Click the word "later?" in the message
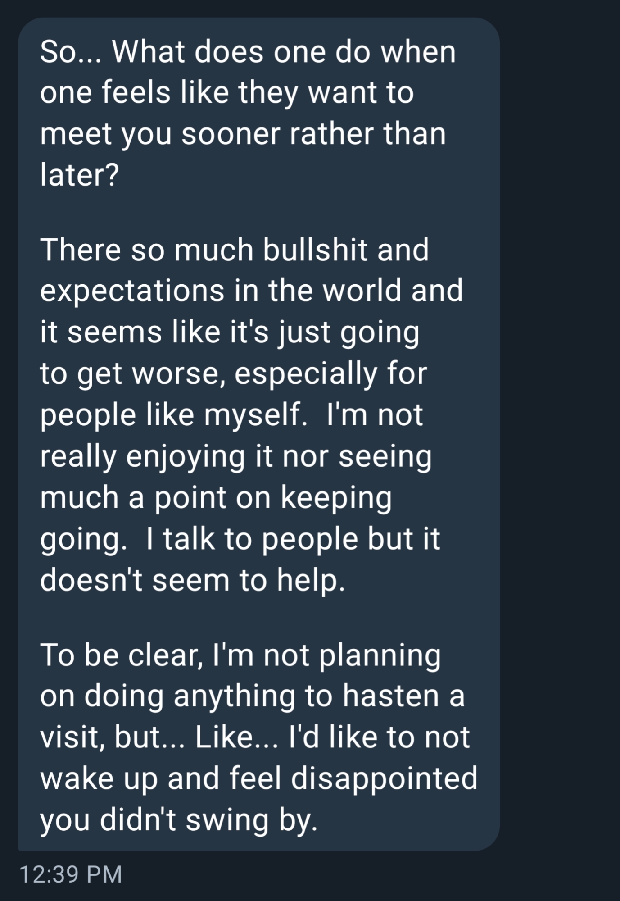 (x=79, y=175)
